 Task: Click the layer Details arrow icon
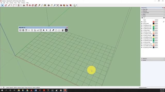coord(164,18)
